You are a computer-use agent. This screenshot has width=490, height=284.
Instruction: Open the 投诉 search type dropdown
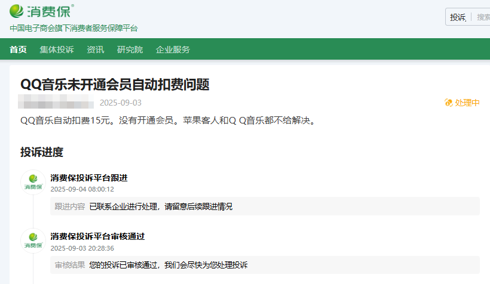(x=458, y=17)
